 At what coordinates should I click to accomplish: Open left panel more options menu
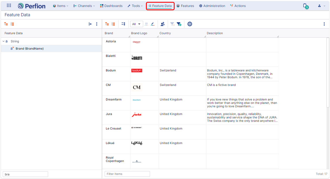pyautogui.click(x=97, y=24)
